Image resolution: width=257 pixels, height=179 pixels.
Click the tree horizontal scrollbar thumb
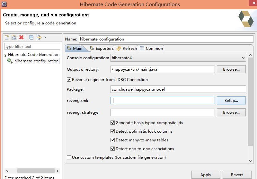[x=36, y=171]
